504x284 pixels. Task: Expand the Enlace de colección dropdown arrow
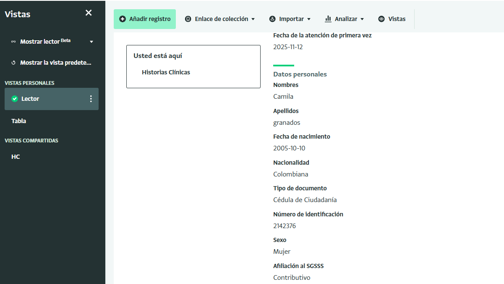[x=253, y=19]
